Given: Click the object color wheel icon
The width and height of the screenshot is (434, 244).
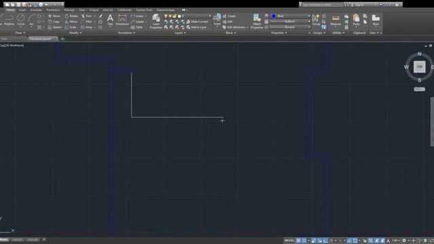Looking at the screenshot, I should pyautogui.click(x=267, y=16).
